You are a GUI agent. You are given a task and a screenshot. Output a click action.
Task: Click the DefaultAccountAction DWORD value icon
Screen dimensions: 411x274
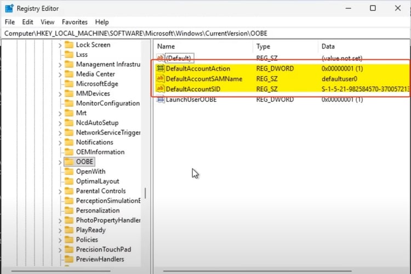point(161,69)
